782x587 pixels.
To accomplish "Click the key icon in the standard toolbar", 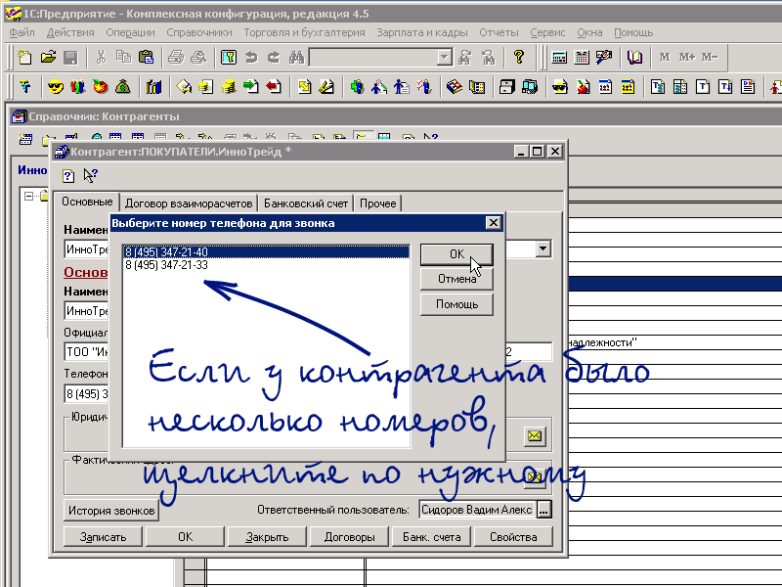I will pos(229,58).
